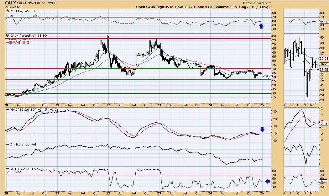Click the SCTR-CALX 37.5 indicator label
329x196 pixels.
24,169
